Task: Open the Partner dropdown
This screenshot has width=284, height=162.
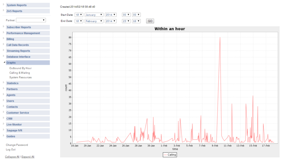Action: [31, 20]
